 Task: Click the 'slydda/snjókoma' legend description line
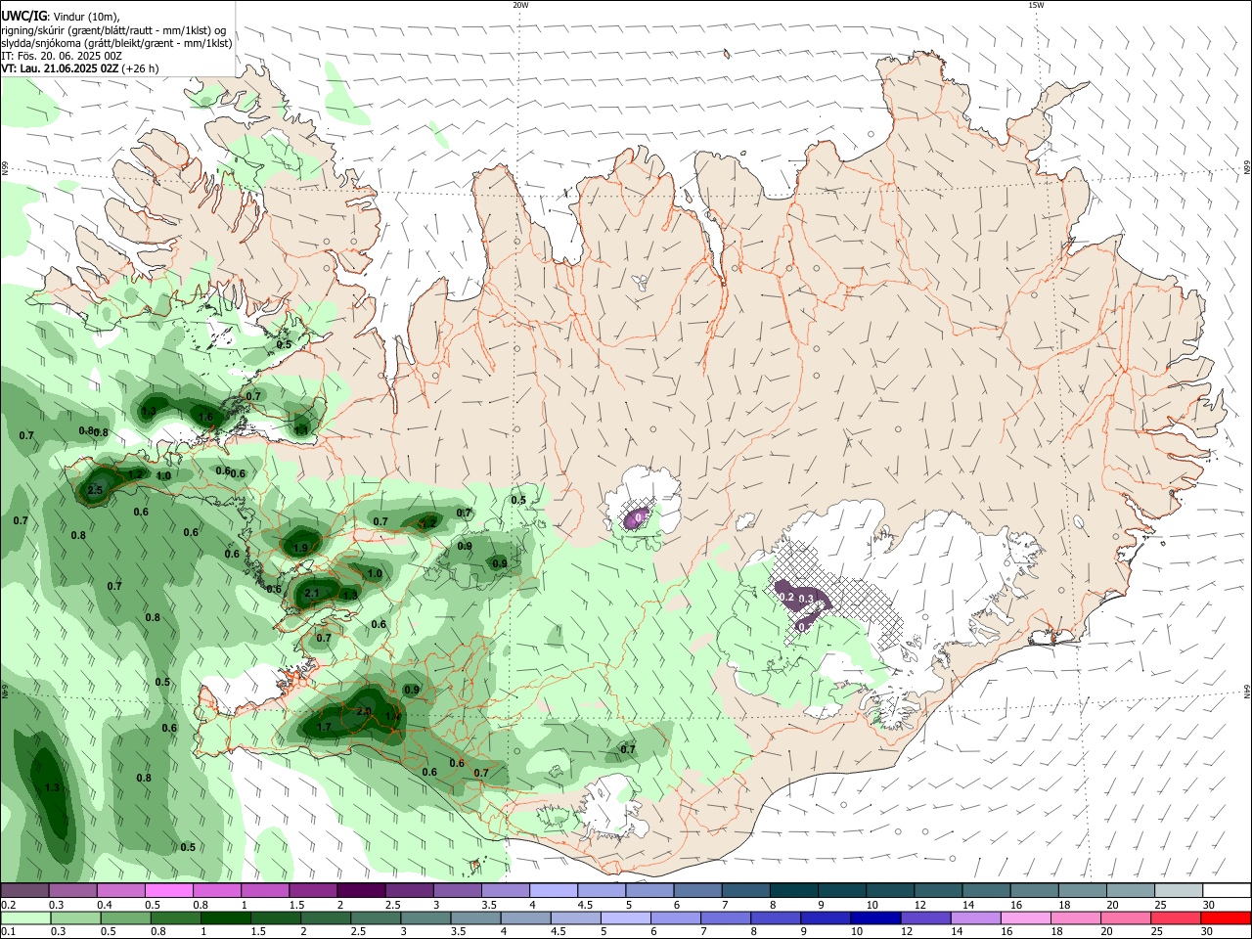pos(116,43)
